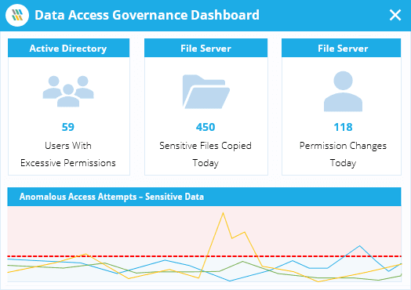Click the 59 users count
Image resolution: width=411 pixels, height=290 pixels.
[x=68, y=127]
